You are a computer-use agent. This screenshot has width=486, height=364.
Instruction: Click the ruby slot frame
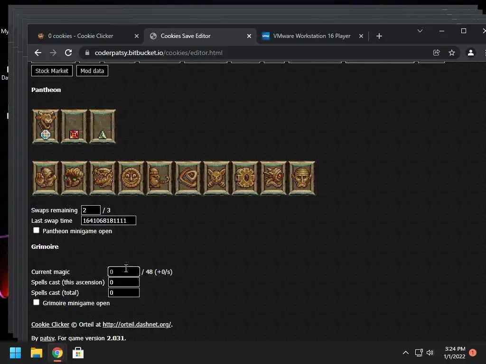tap(74, 126)
